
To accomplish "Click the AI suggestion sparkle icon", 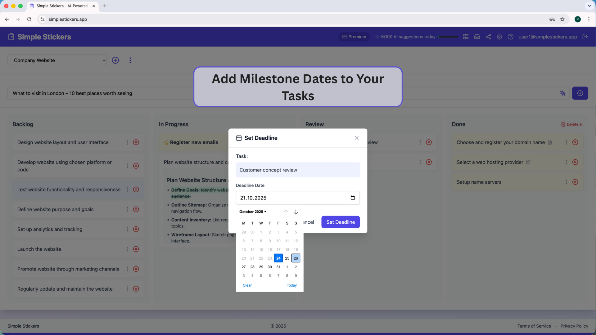I will (x=562, y=93).
